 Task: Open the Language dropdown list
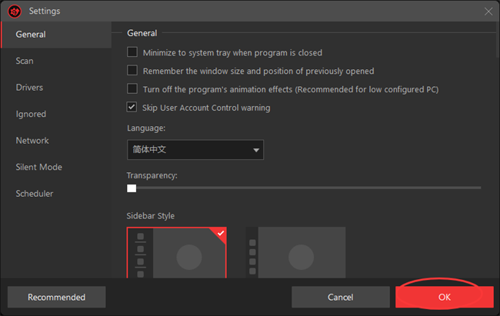[x=195, y=150]
